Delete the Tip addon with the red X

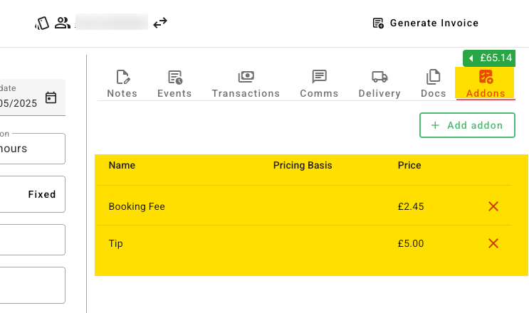pyautogui.click(x=493, y=243)
